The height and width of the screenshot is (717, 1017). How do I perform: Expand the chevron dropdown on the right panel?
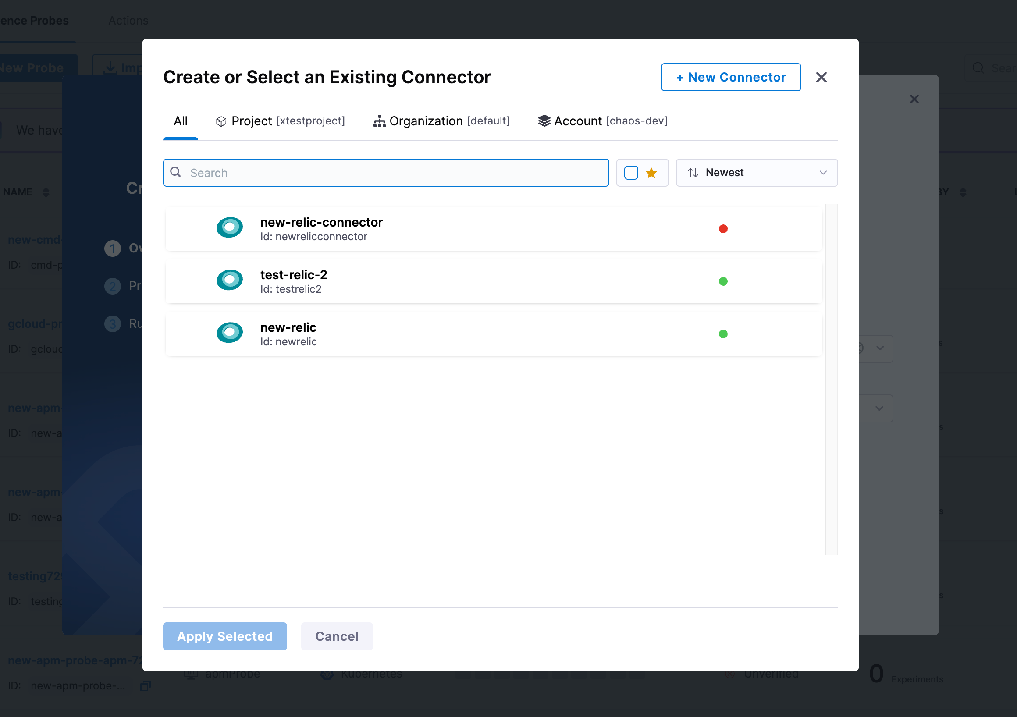click(x=880, y=348)
